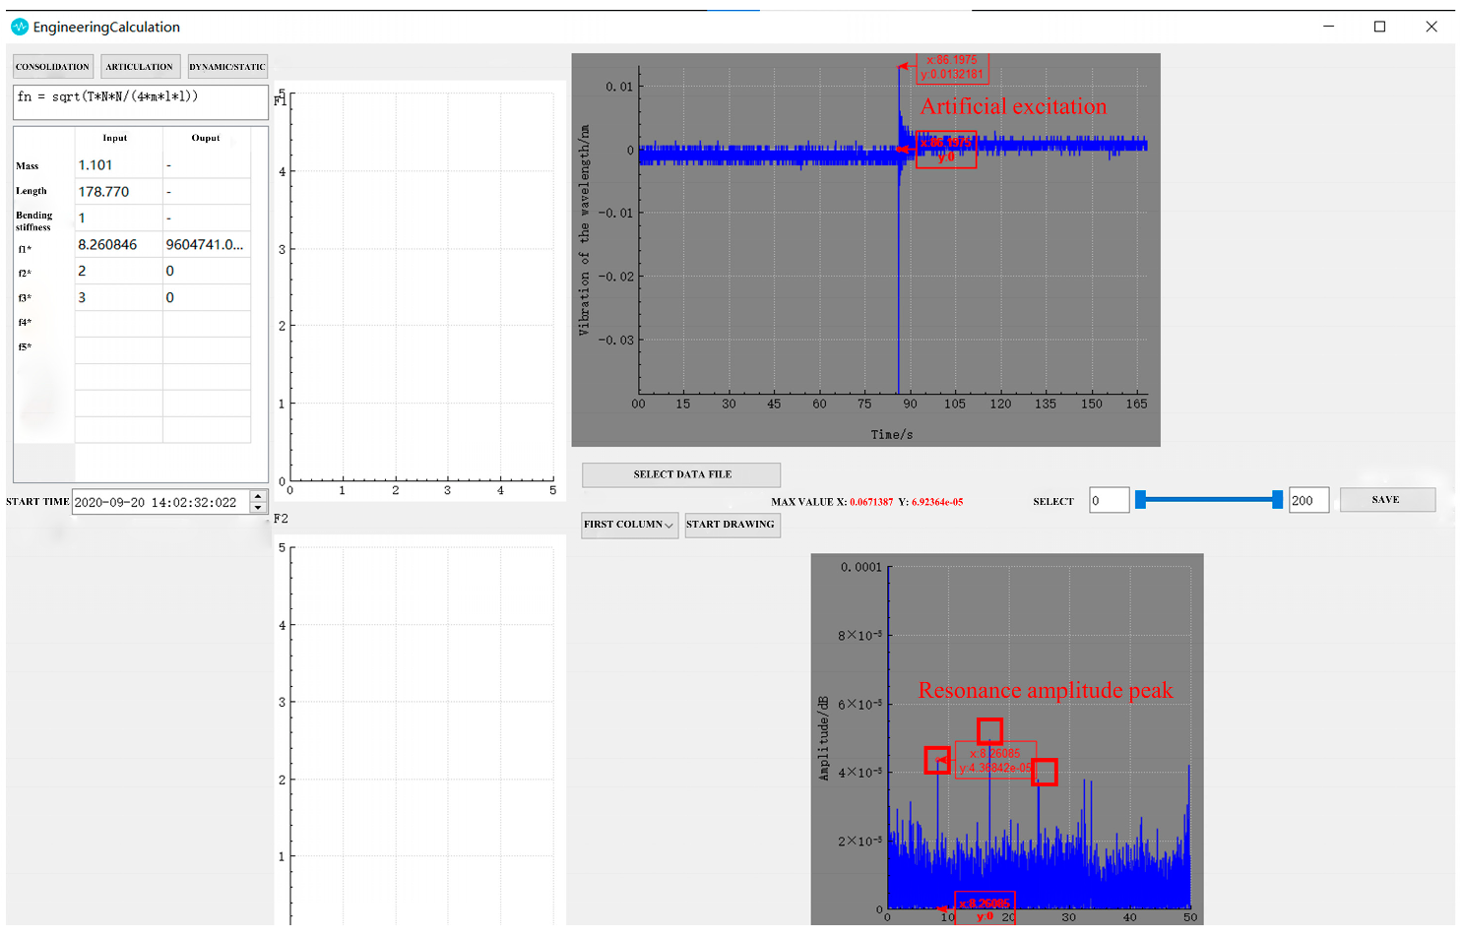Select the DYNAMIC/STATIC tab
This screenshot has width=1464, height=937.
(227, 67)
